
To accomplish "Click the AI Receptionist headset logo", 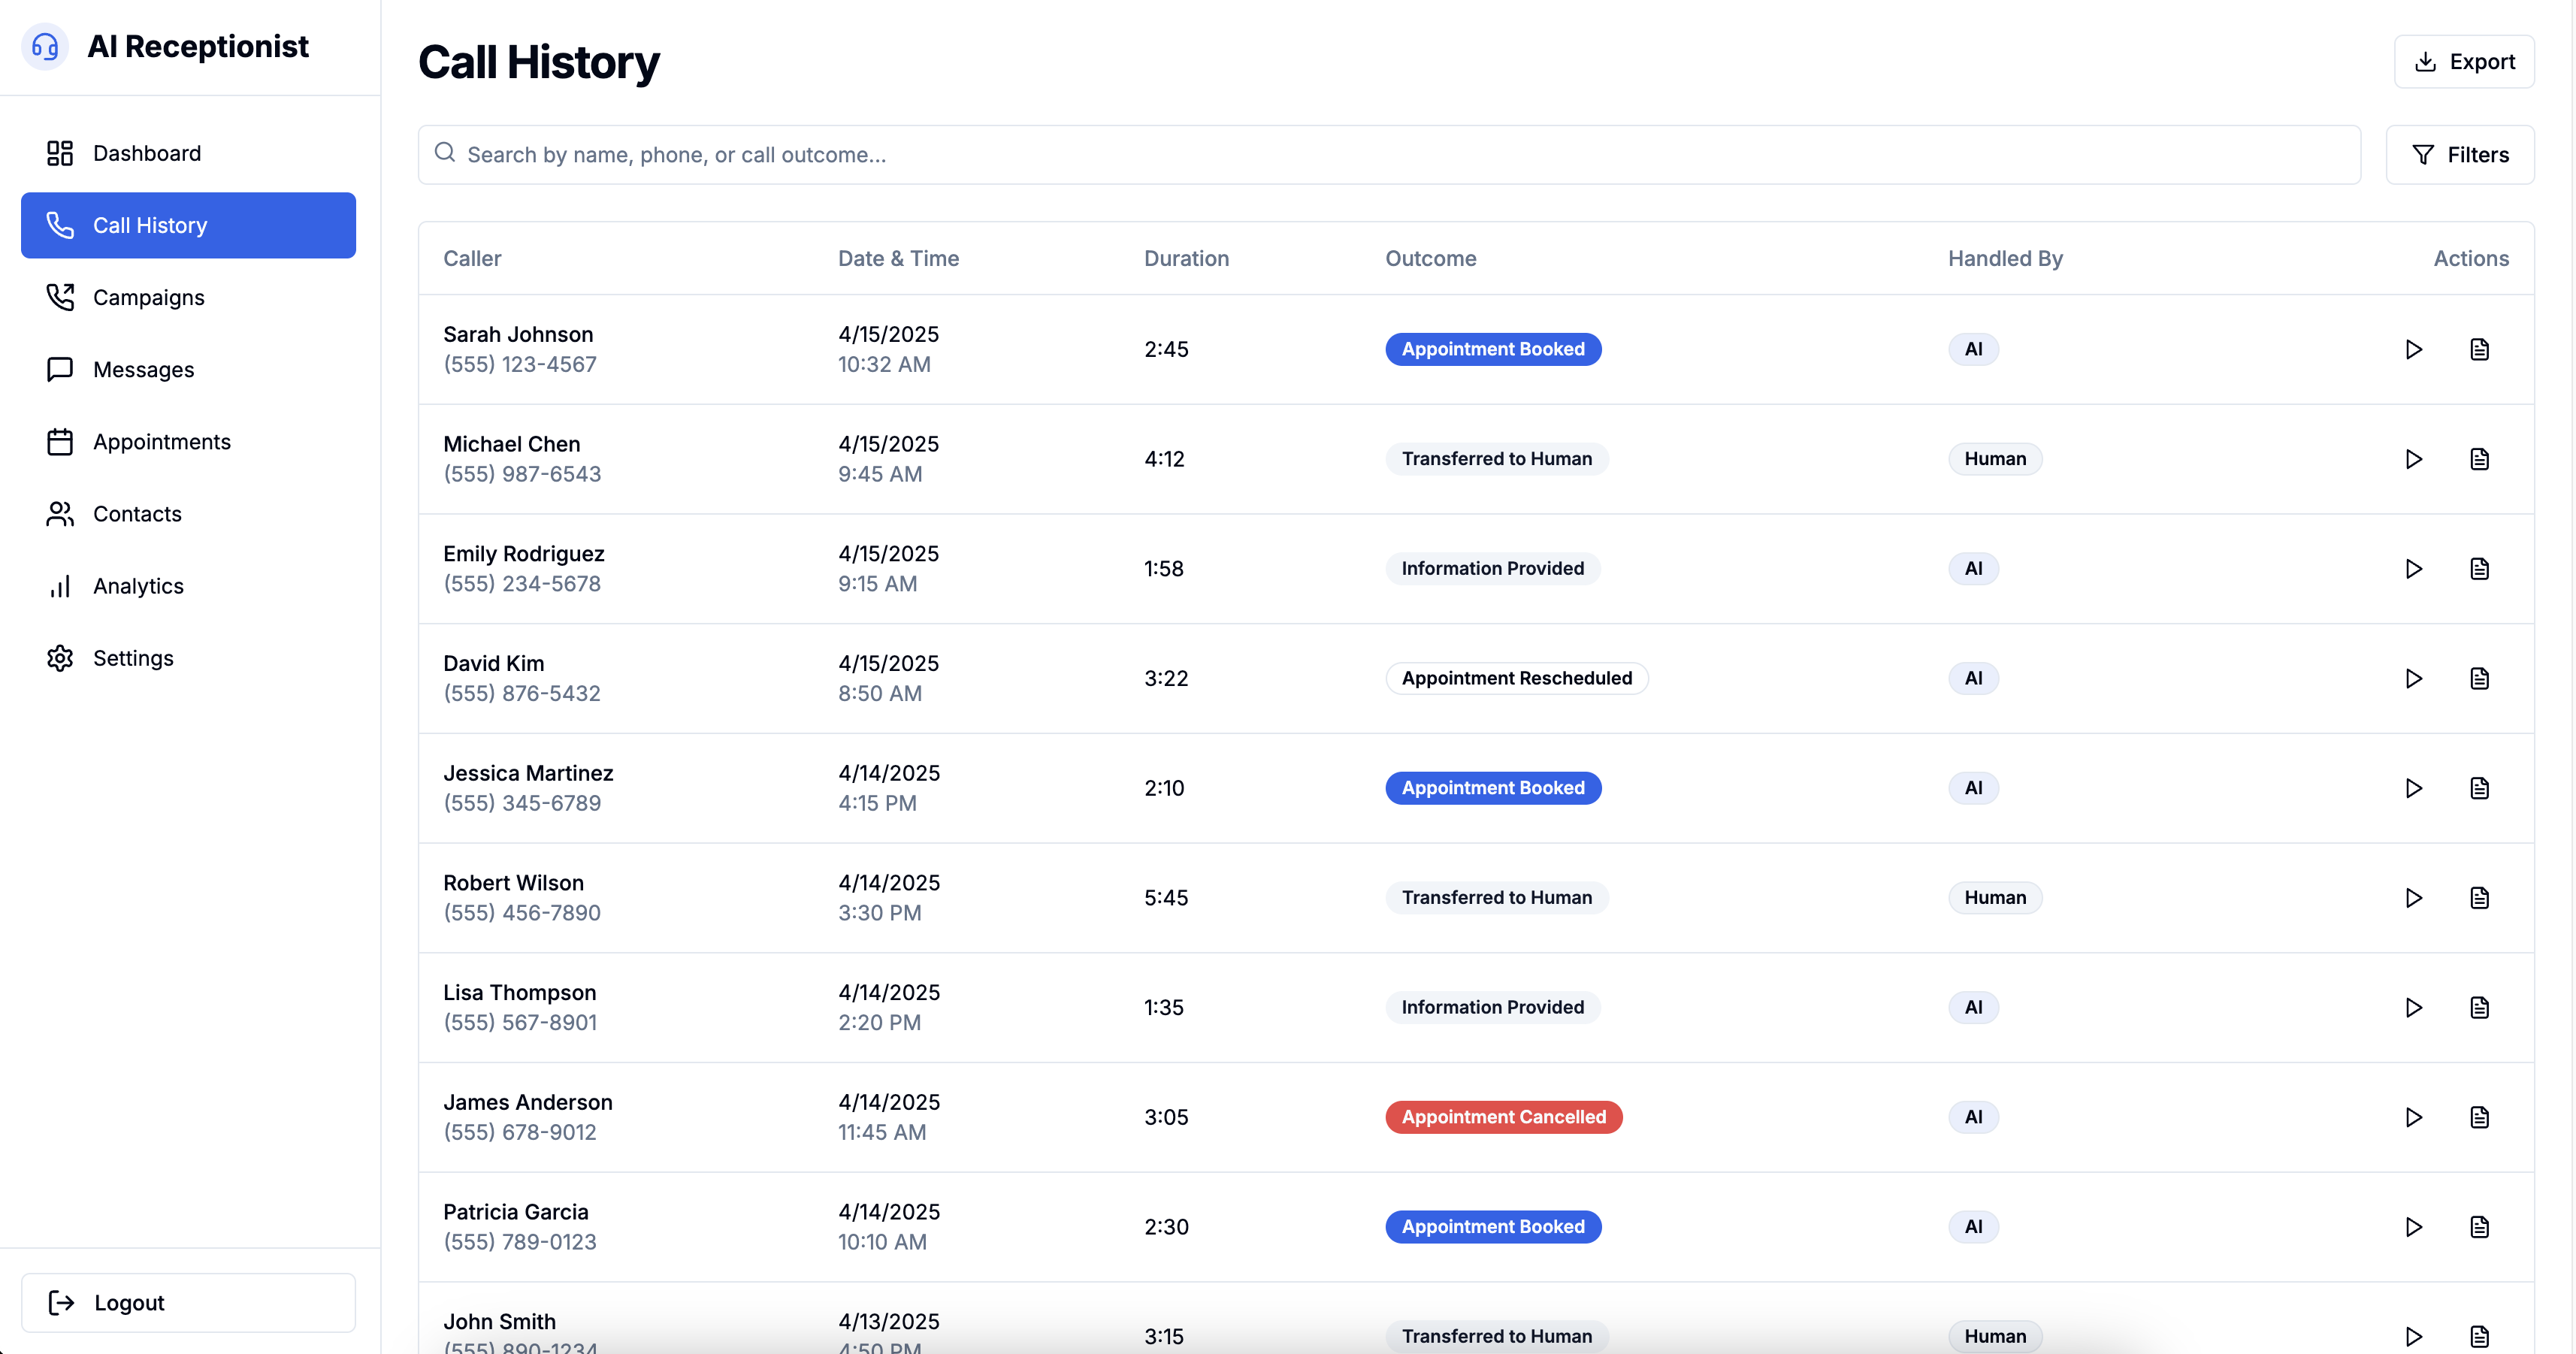I will pyautogui.click(x=44, y=46).
